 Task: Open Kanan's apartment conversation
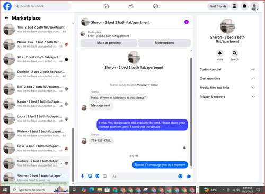[x=36, y=104]
